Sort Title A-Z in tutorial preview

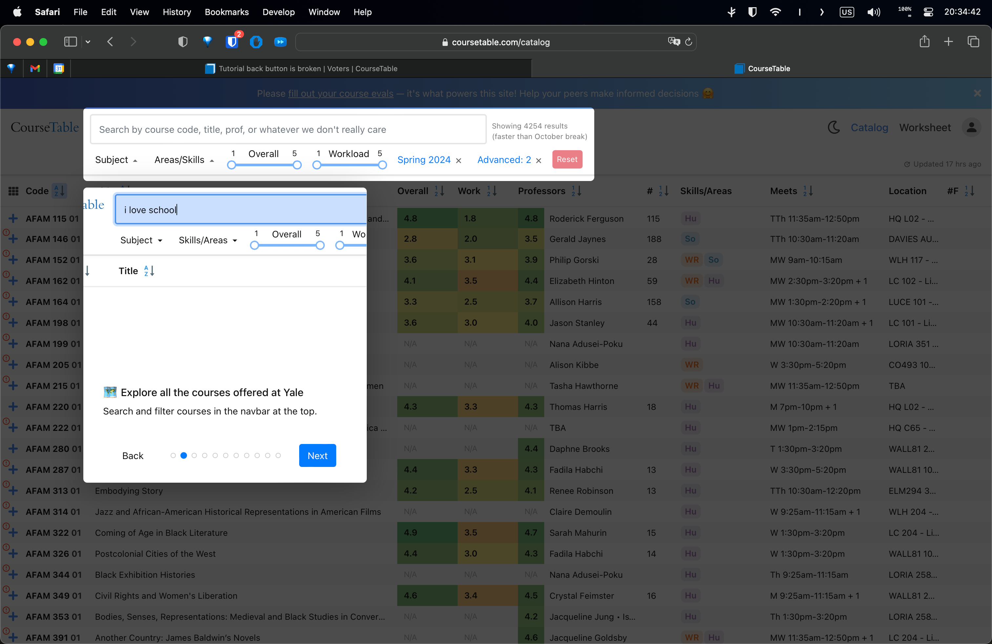click(x=149, y=271)
